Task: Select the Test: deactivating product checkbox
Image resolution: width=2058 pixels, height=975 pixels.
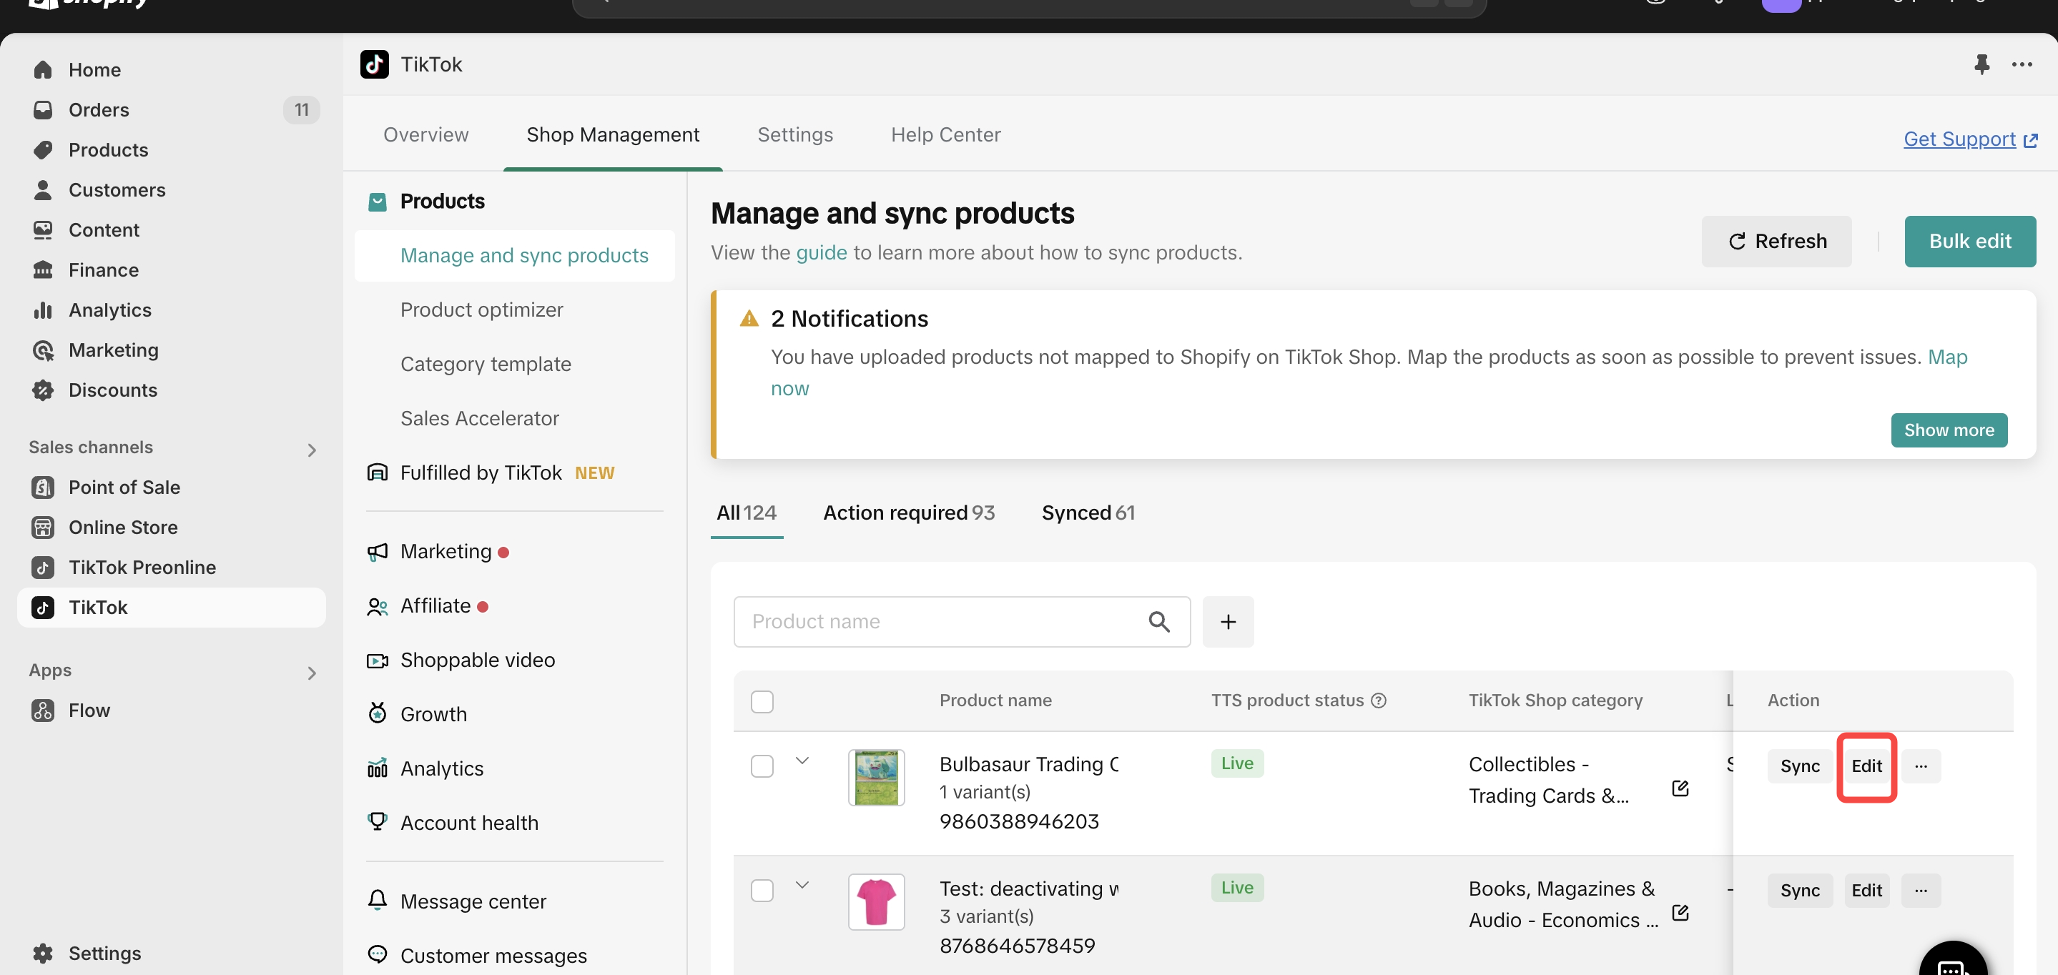Action: point(762,891)
